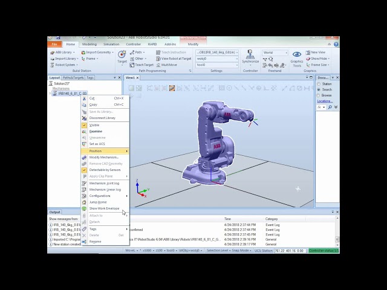Image resolution: width=387 pixels, height=290 pixels.
Task: Click the Output panel vertical scrollbar
Action: click(x=337, y=232)
